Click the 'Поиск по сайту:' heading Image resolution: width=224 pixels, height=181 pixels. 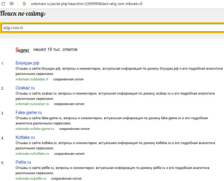[23, 14]
